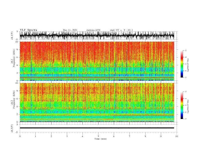Click the ch.1 color bar log(PSD) label
This screenshot has width=199, height=153.
(x=188, y=65)
